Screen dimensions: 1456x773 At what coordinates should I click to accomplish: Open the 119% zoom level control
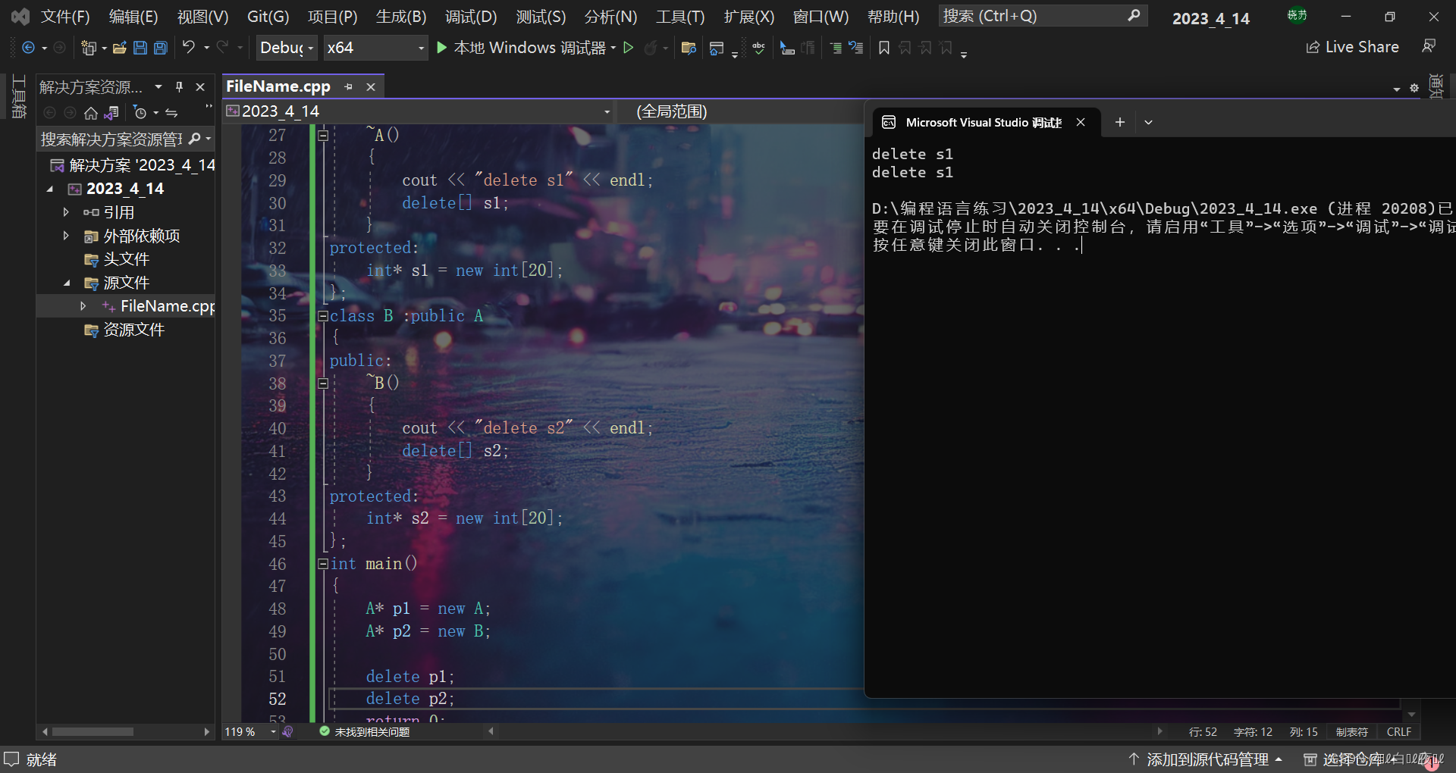[x=249, y=731]
